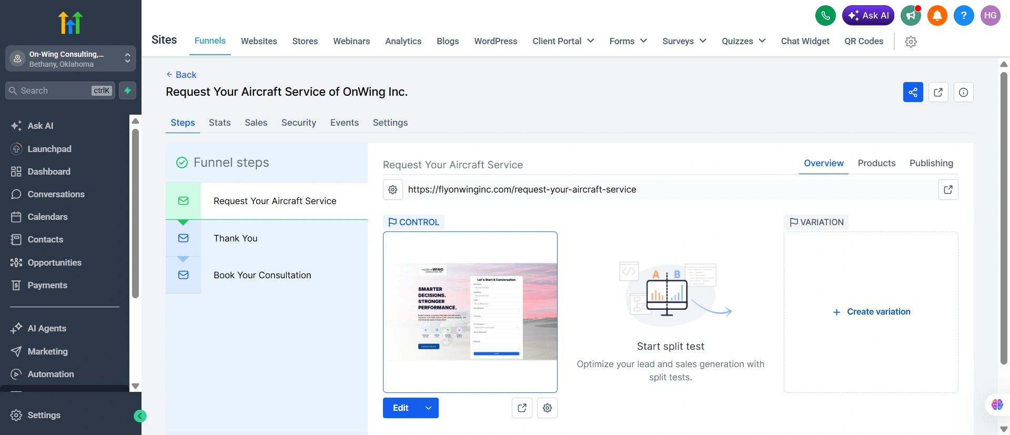Click the sidebar Search field
Image resolution: width=1010 pixels, height=435 pixels.
coord(60,90)
